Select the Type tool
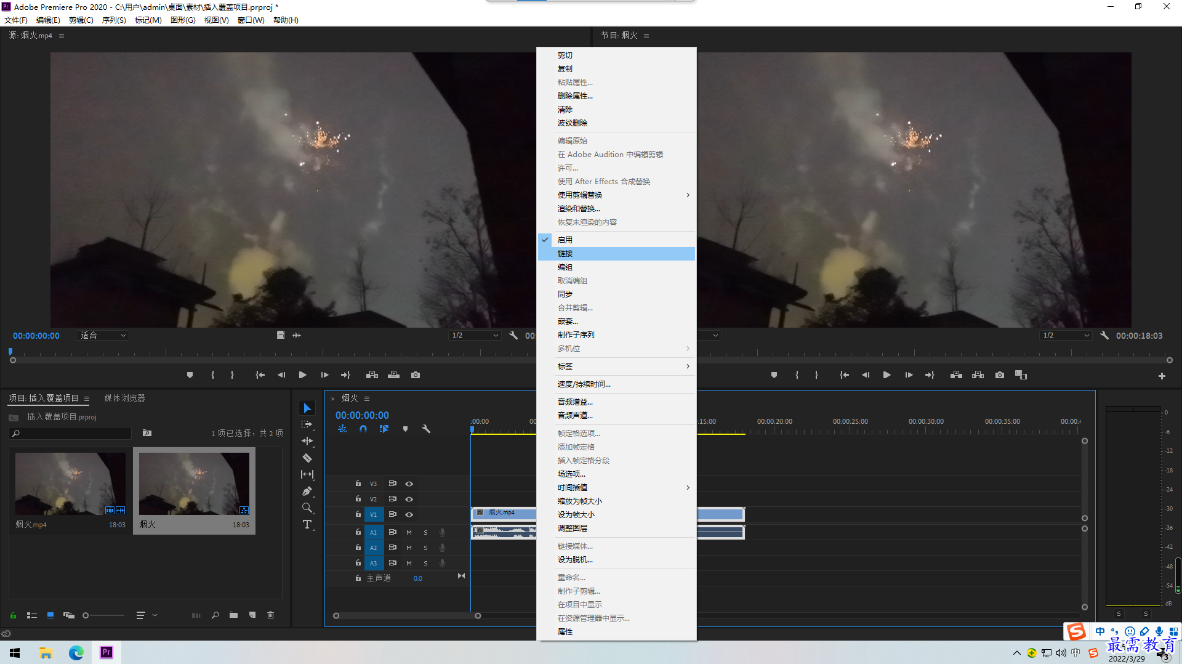Viewport: 1182px width, 664px height. pyautogui.click(x=307, y=524)
